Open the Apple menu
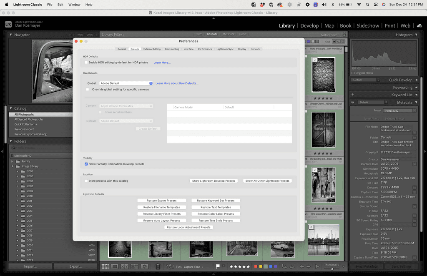Image resolution: width=427 pixels, height=276 pixels. (x=7, y=4)
